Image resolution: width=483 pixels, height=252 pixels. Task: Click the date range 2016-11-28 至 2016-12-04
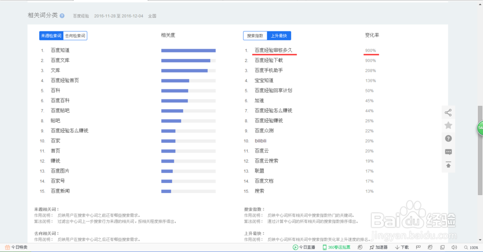coord(119,16)
